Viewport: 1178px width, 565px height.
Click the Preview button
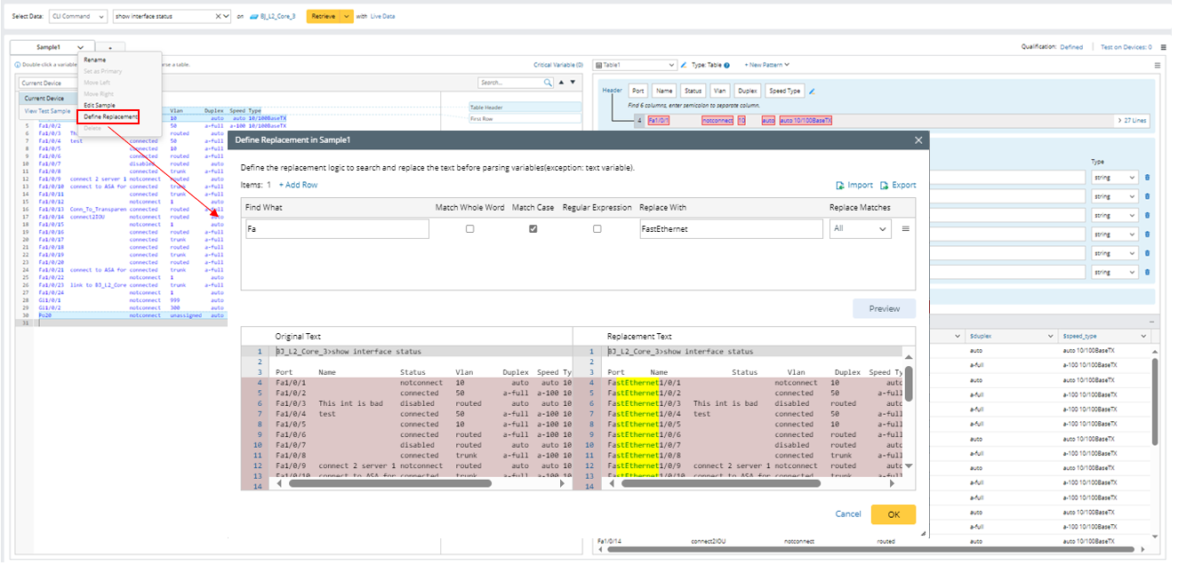point(884,309)
